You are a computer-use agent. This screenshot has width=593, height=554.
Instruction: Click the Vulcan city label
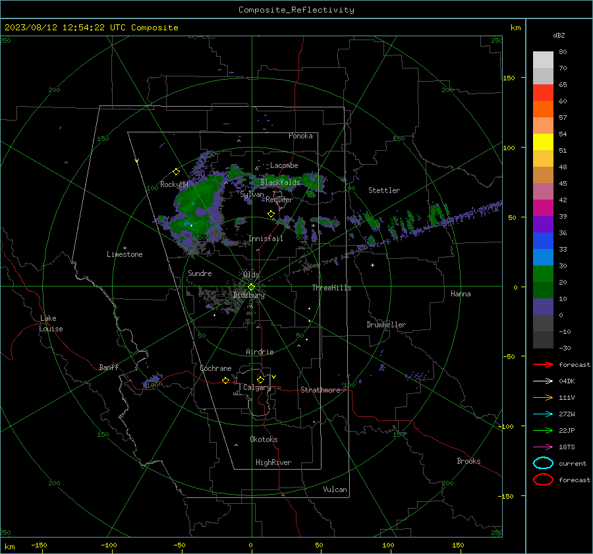point(335,489)
